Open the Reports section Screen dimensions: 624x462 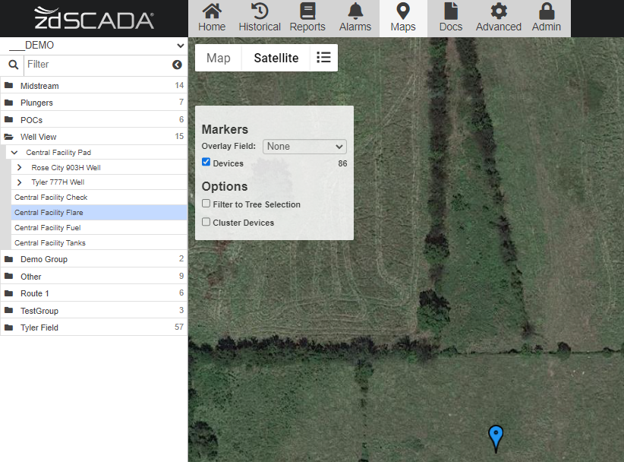307,18
